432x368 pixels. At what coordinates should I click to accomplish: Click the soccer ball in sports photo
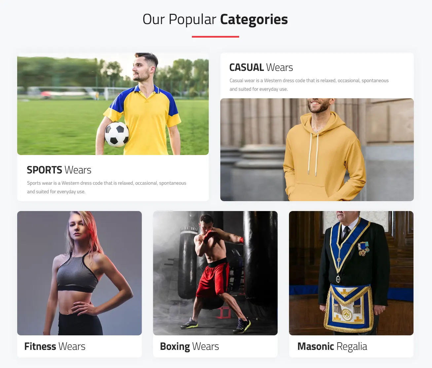[x=117, y=134]
